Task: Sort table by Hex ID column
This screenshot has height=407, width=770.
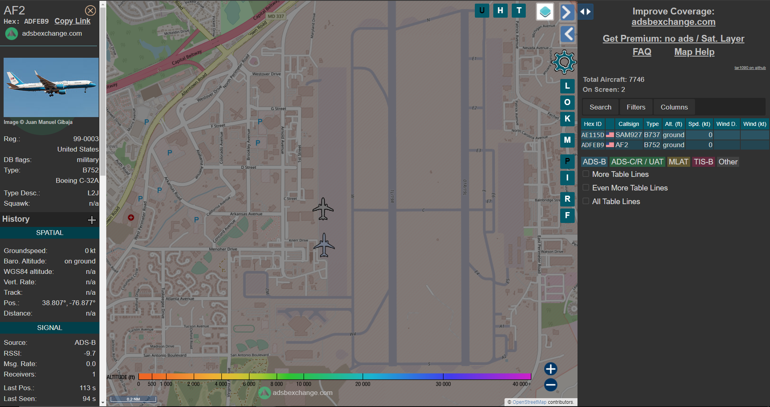Action: click(593, 124)
